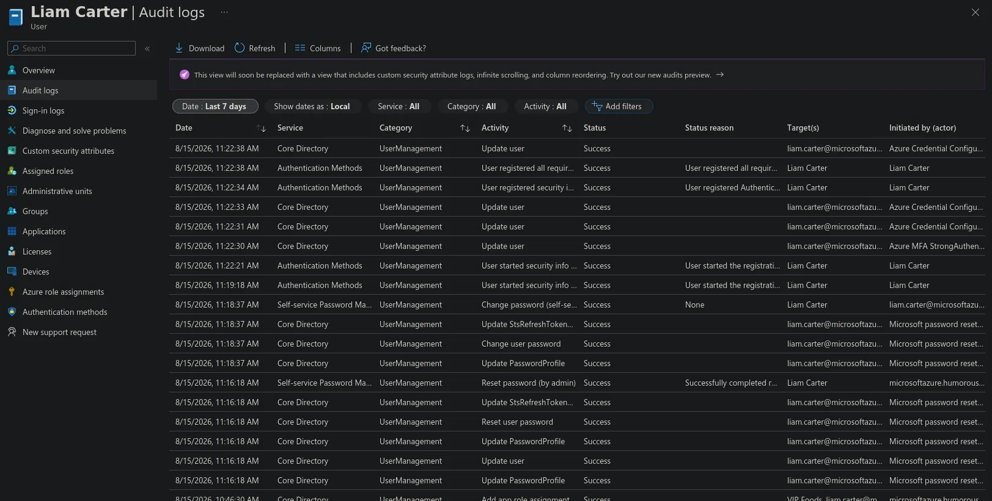Screen dimensions: 992x501
Task: Open the ellipsis more options in the header
Action: (x=224, y=12)
